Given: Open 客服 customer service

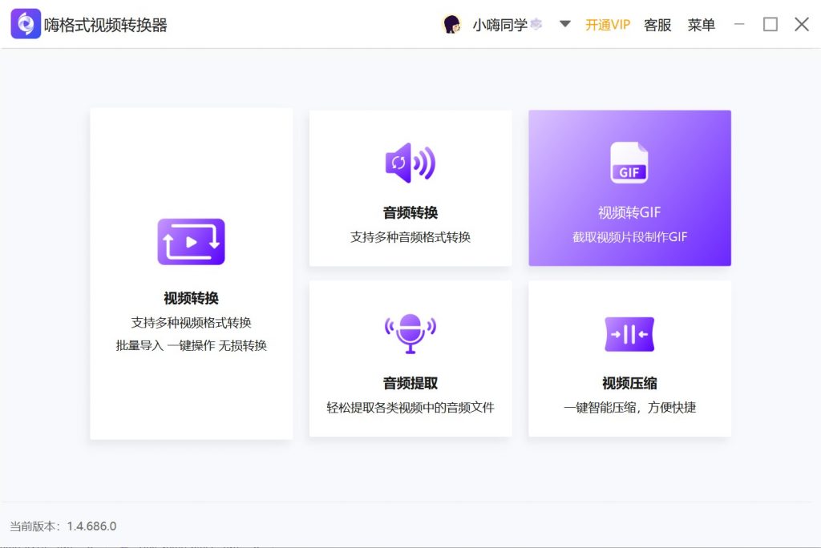Looking at the screenshot, I should [657, 25].
